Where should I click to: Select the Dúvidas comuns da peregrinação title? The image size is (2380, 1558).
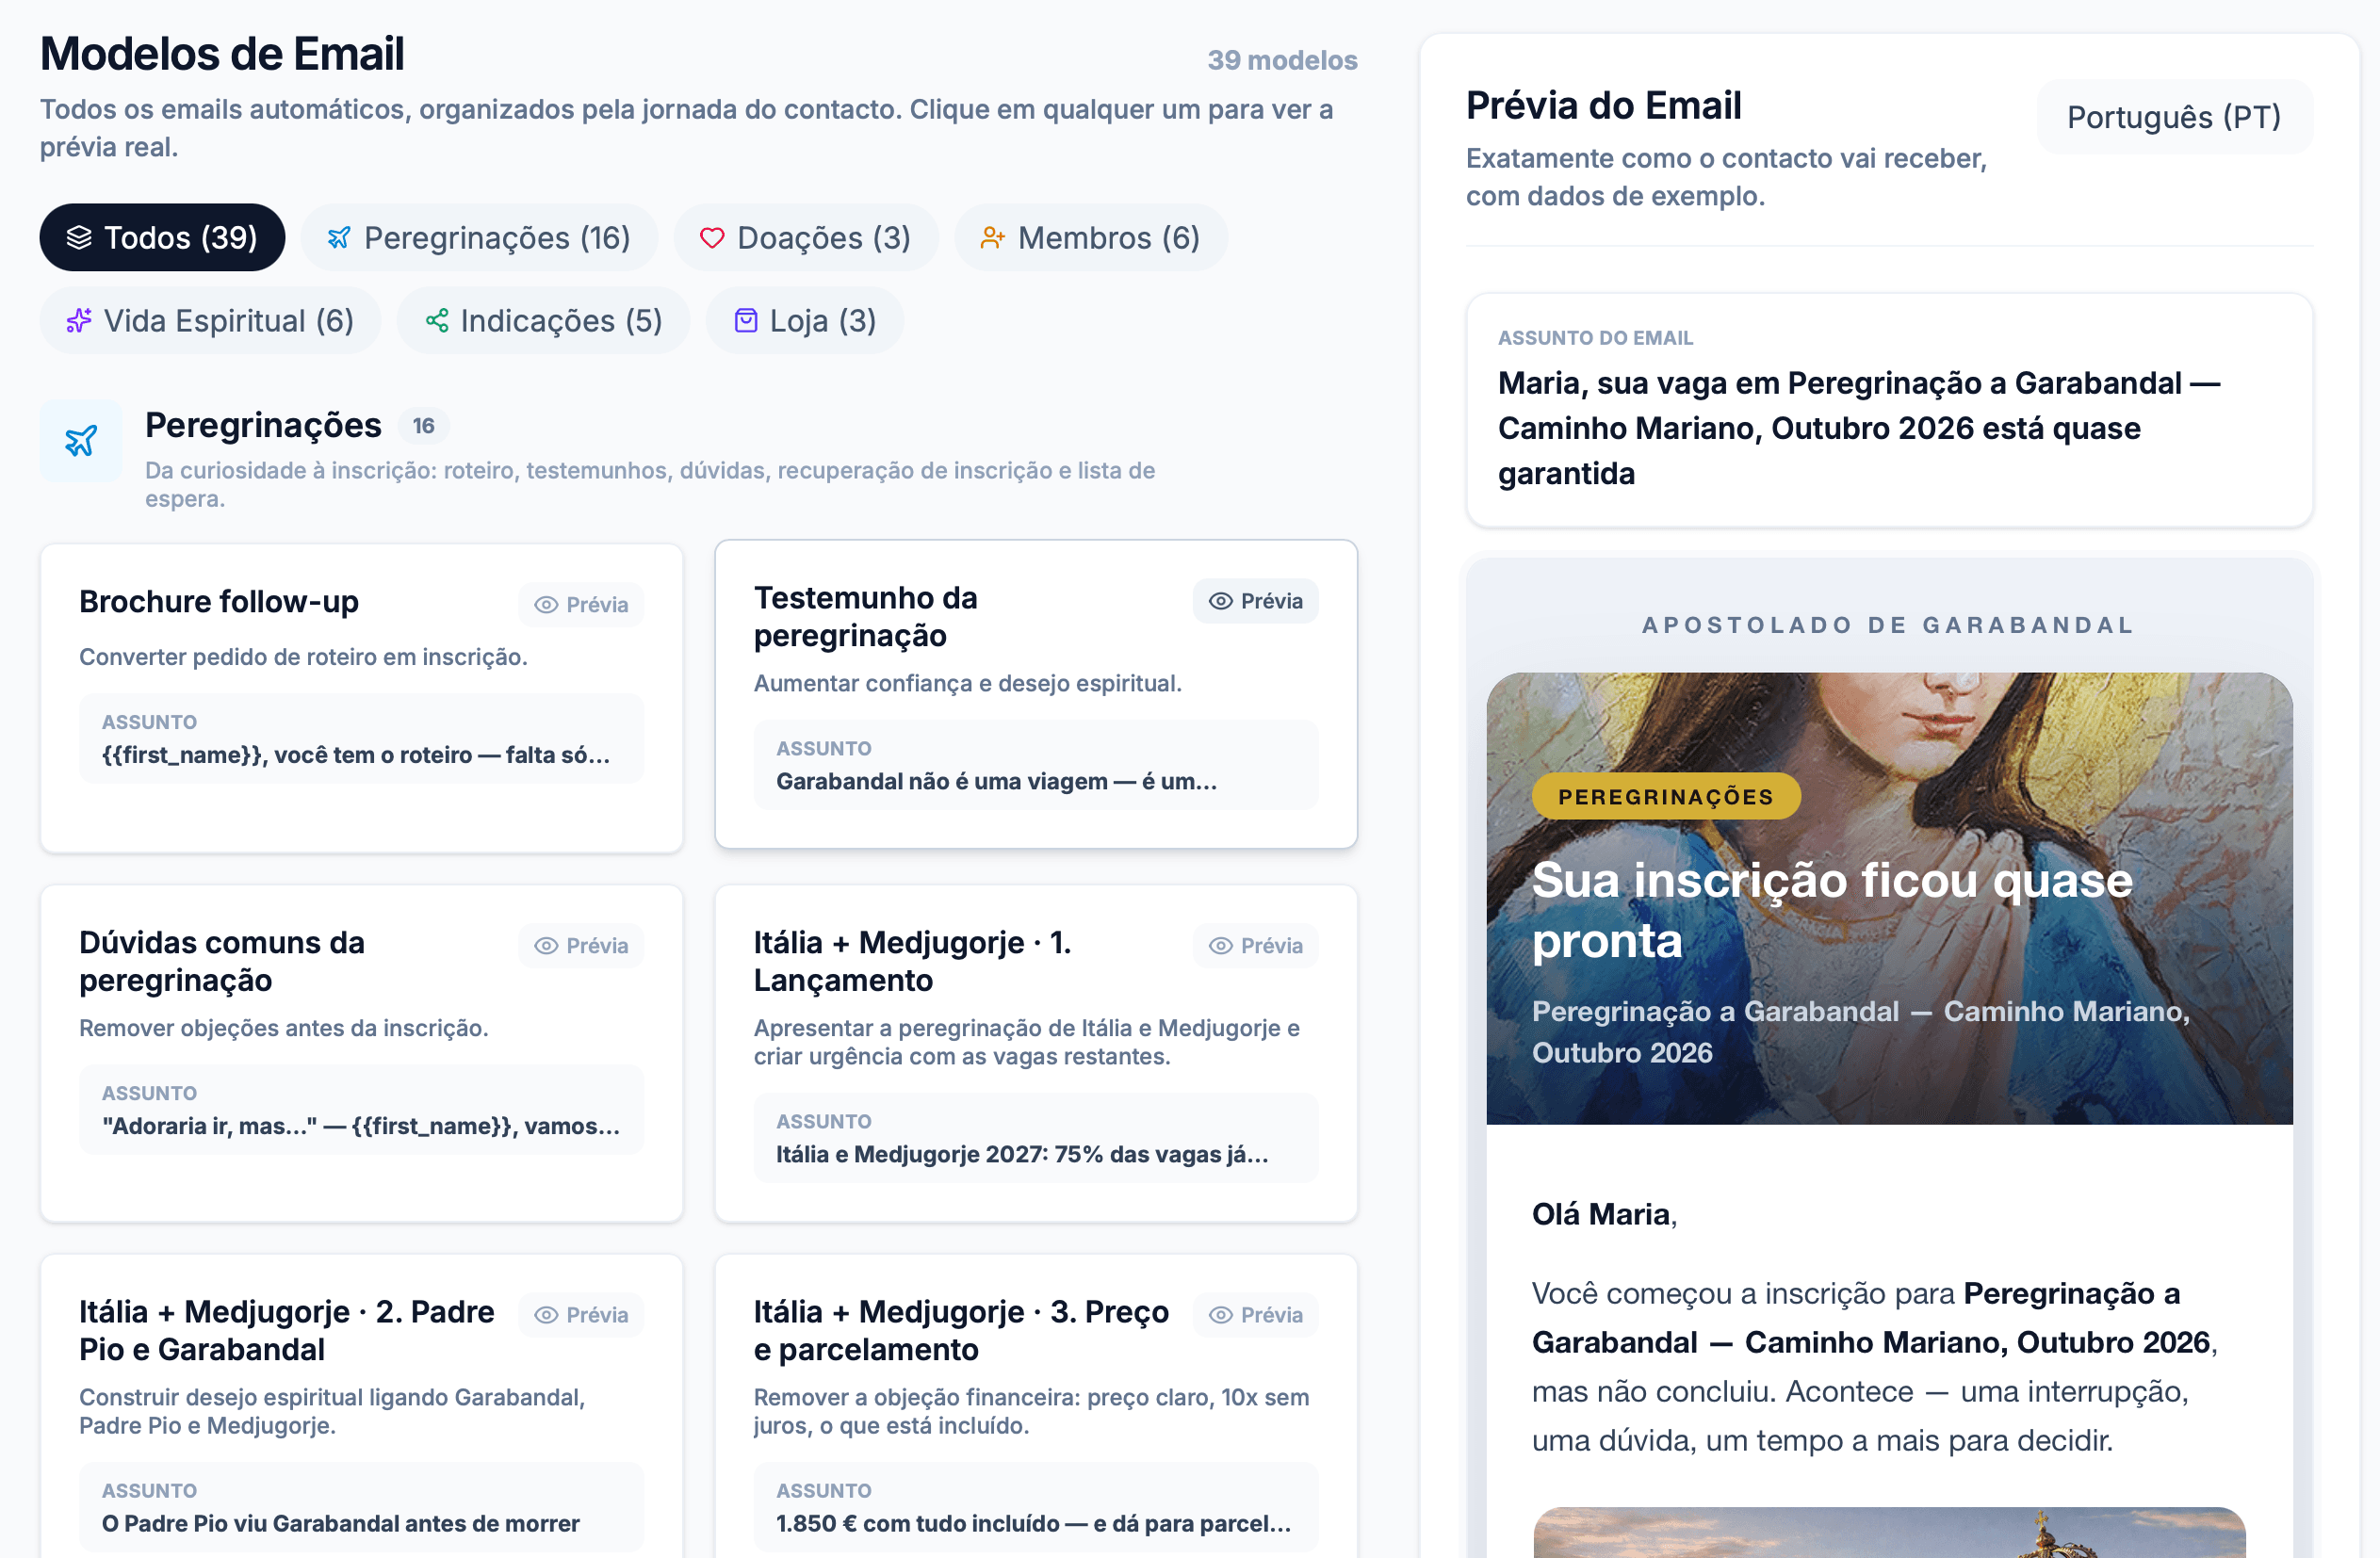coord(222,961)
